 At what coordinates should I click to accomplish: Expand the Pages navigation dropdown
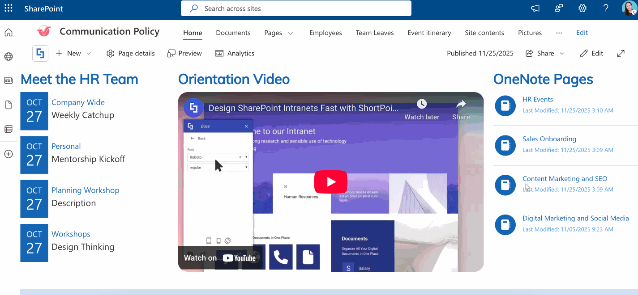290,33
